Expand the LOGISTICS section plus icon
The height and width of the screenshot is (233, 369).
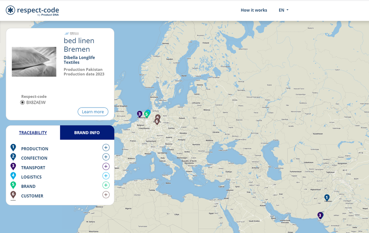(x=106, y=176)
